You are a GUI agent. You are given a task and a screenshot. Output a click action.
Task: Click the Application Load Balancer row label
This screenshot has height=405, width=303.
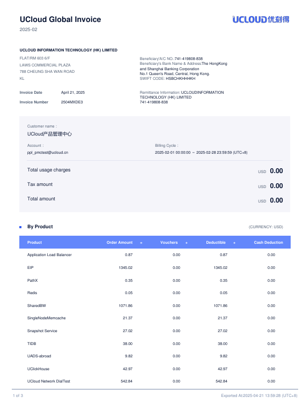point(49,254)
